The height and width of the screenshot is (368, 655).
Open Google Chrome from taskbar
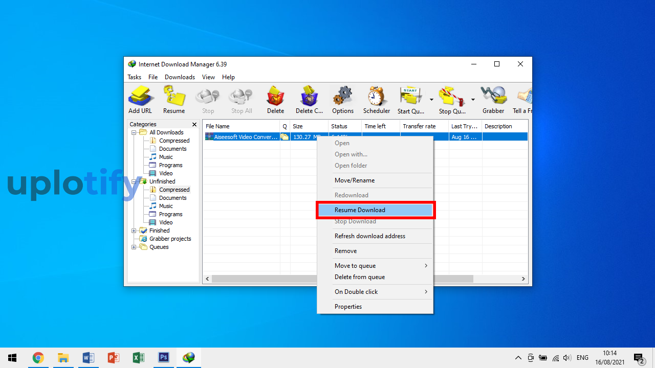click(38, 358)
